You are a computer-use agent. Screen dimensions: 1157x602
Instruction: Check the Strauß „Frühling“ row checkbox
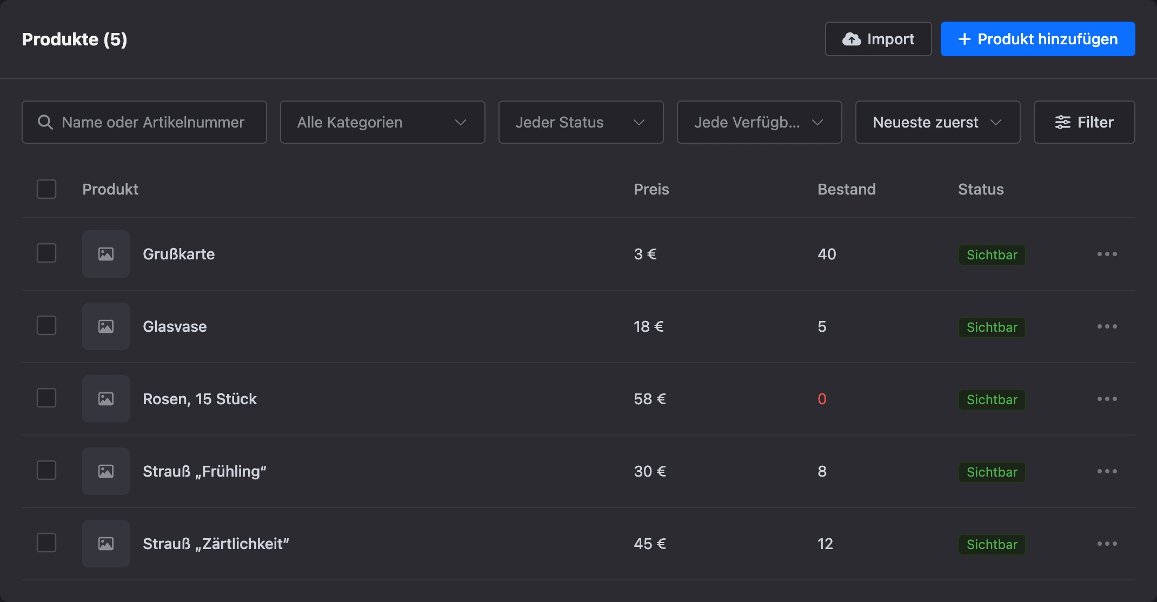pyautogui.click(x=46, y=470)
